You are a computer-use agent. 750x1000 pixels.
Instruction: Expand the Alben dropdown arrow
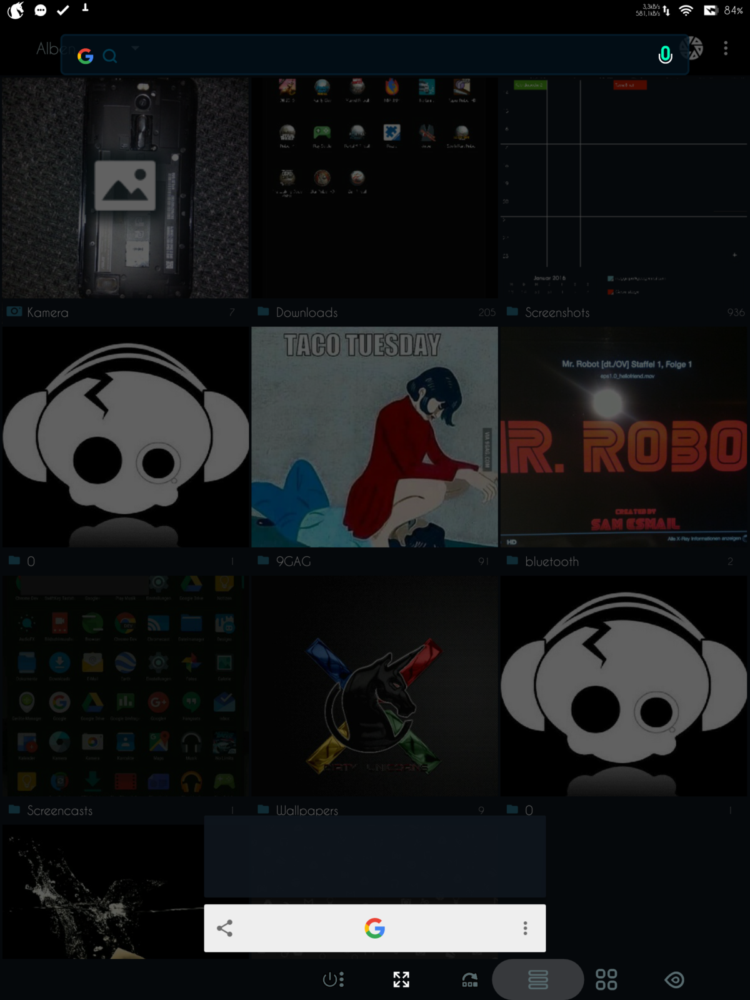coord(136,47)
